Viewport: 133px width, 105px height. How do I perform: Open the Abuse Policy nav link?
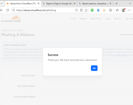click(96, 19)
